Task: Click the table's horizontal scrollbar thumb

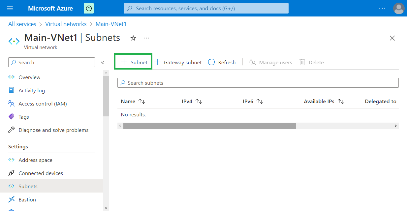Action: pos(210,126)
